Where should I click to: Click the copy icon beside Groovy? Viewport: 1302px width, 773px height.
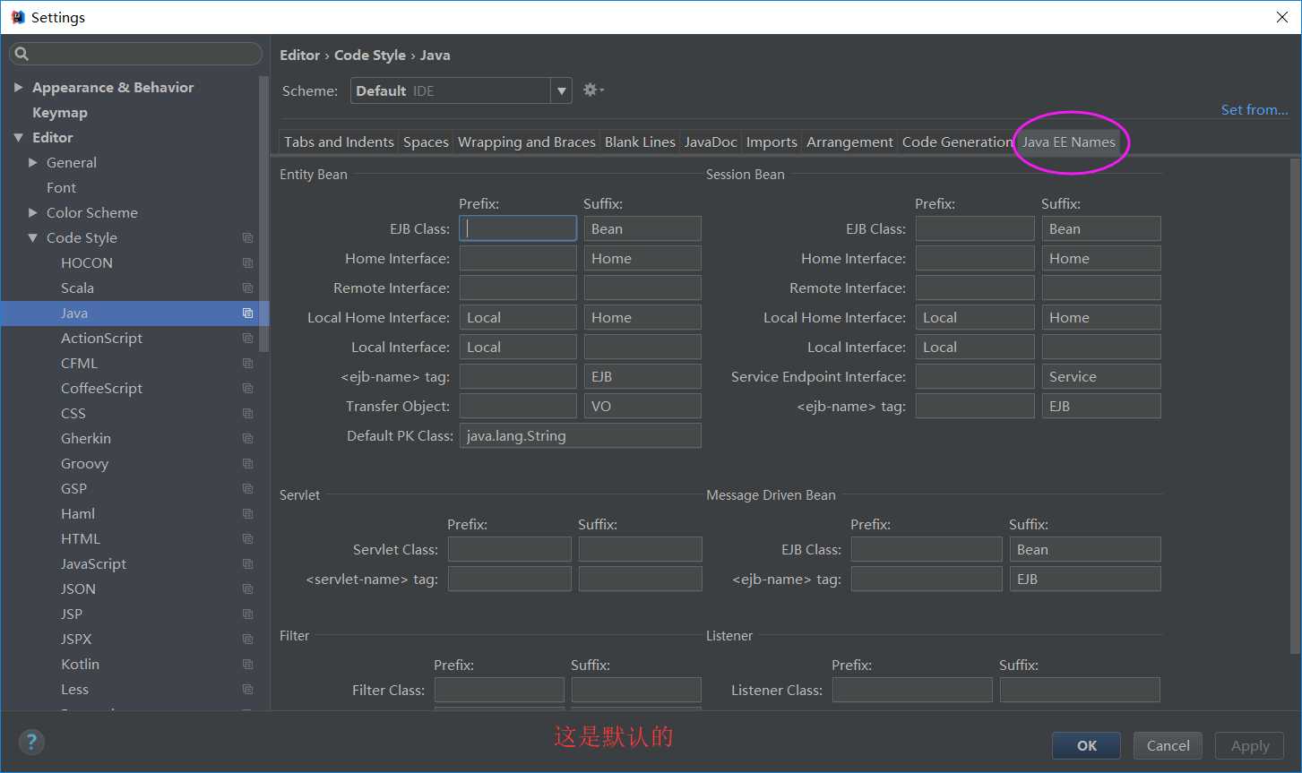248,463
